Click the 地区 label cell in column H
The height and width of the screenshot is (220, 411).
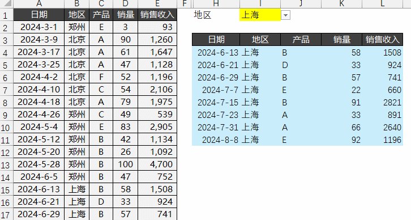216,15
